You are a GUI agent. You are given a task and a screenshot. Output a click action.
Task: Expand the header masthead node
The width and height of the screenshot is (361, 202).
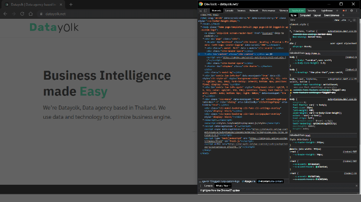[205, 42]
